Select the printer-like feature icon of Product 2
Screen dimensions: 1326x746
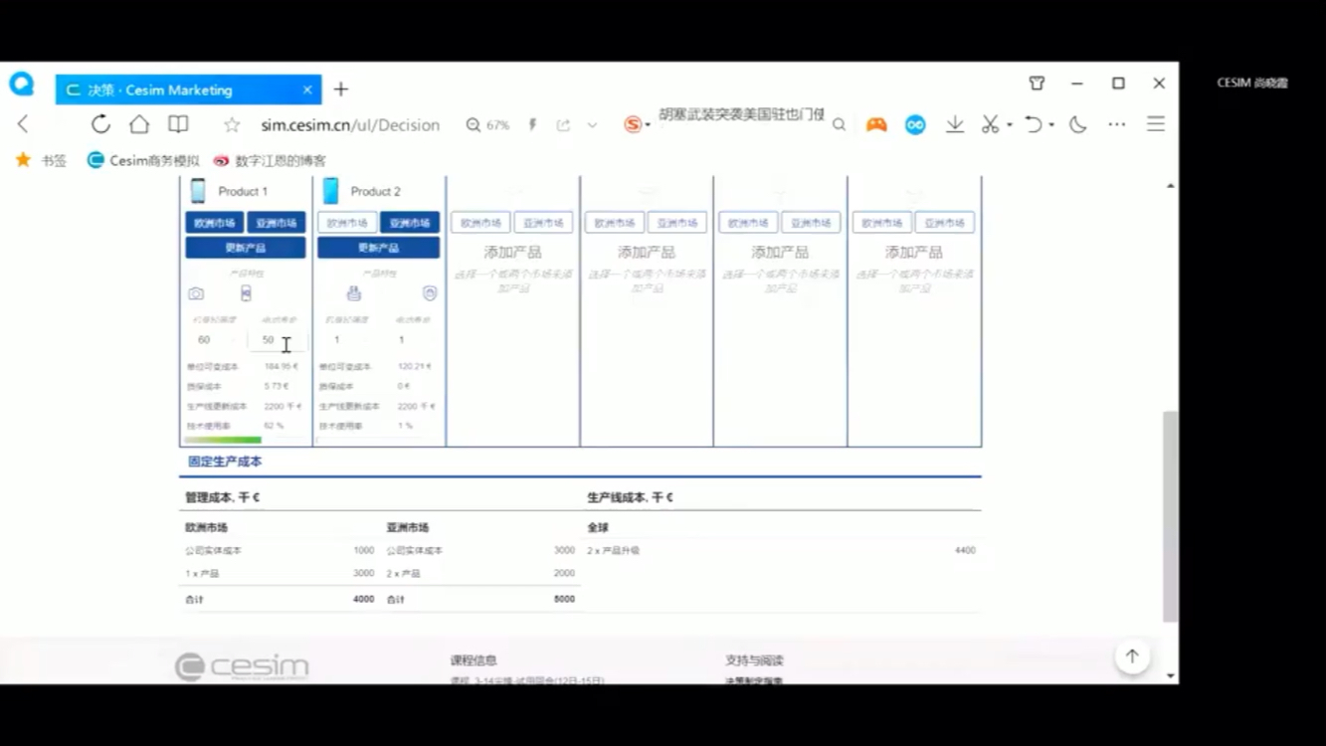[x=354, y=293]
